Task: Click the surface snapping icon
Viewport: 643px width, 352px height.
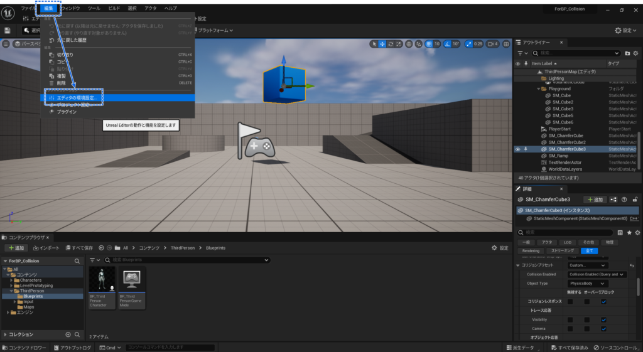Action: point(419,44)
